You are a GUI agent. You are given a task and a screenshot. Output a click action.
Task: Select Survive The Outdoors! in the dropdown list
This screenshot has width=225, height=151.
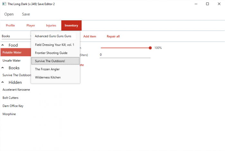click(55, 61)
